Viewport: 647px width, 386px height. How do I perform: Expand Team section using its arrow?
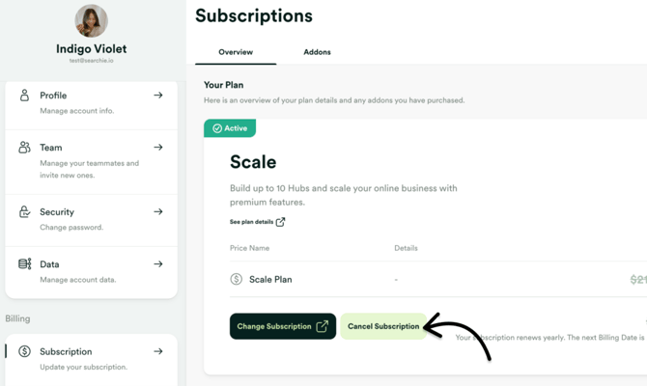tap(158, 148)
